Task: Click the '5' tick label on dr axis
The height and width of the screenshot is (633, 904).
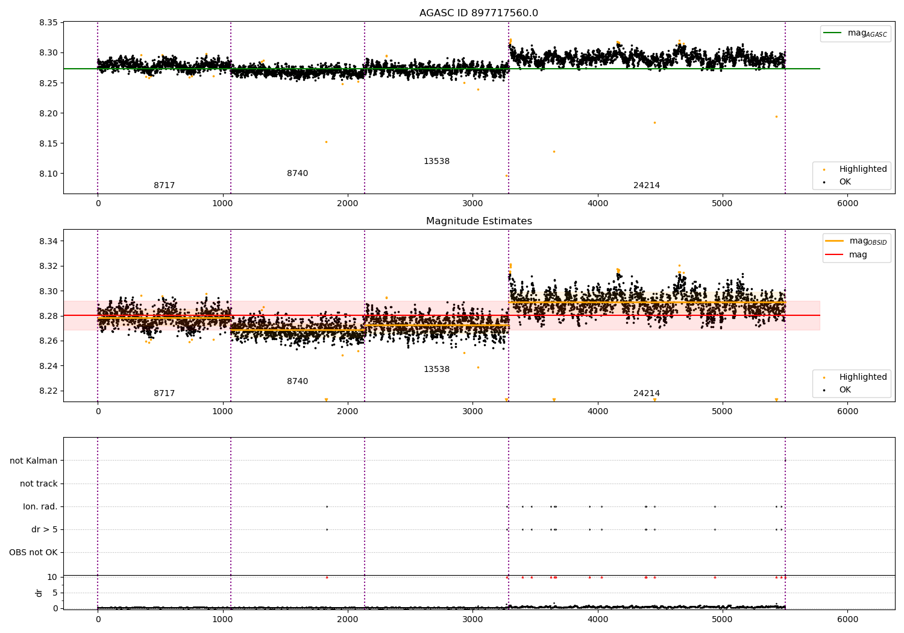Action: point(55,593)
